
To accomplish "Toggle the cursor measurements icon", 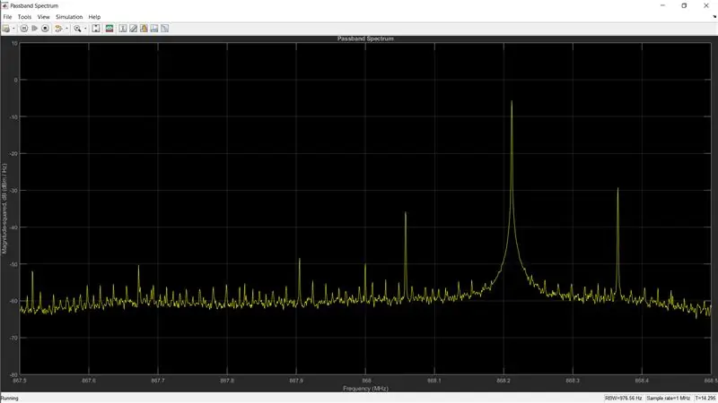I will point(123,29).
